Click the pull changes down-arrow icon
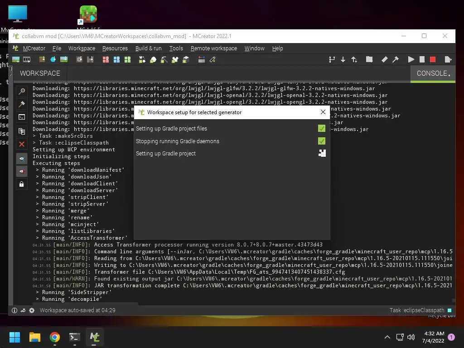The width and height of the screenshot is (464, 348). pyautogui.click(x=343, y=60)
